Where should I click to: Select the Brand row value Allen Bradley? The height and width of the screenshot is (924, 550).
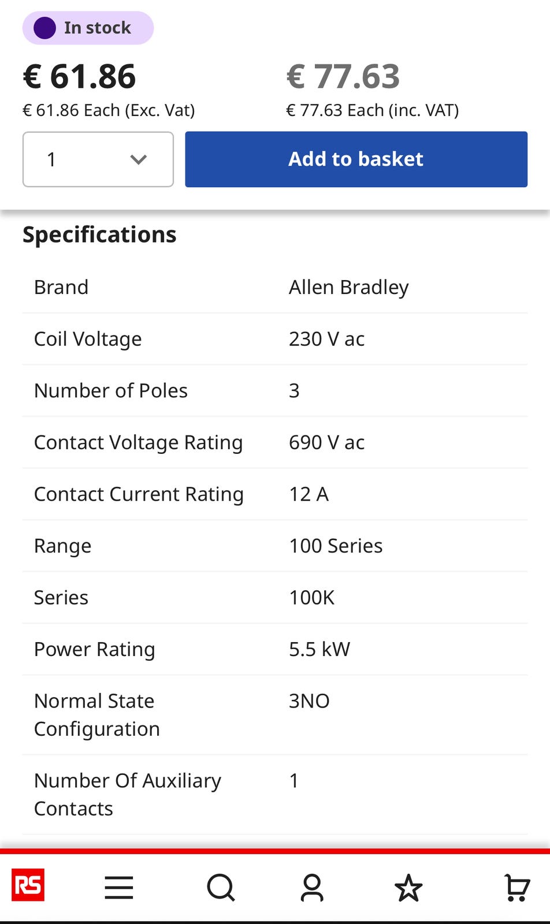coord(348,287)
